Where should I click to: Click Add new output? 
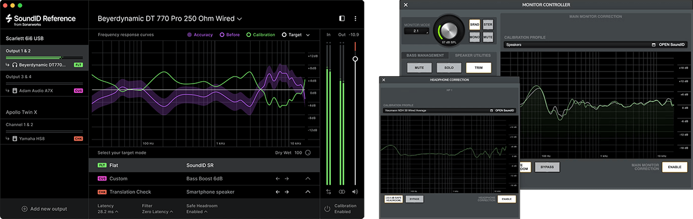tap(44, 209)
